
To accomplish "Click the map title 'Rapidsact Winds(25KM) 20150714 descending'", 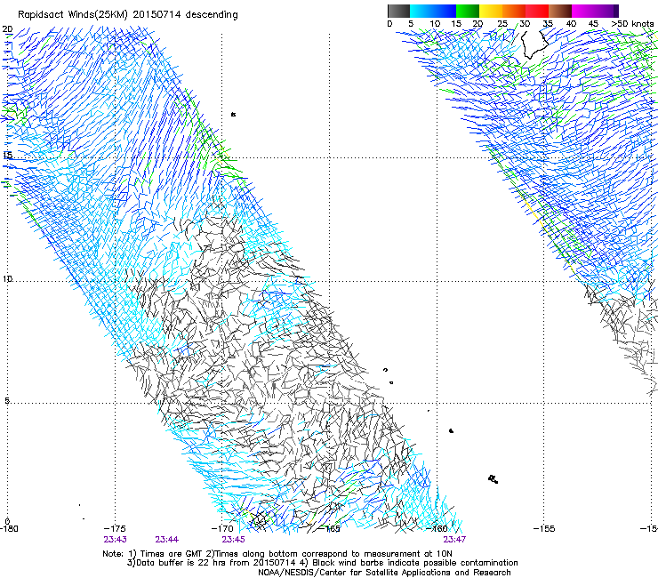I will tap(128, 15).
